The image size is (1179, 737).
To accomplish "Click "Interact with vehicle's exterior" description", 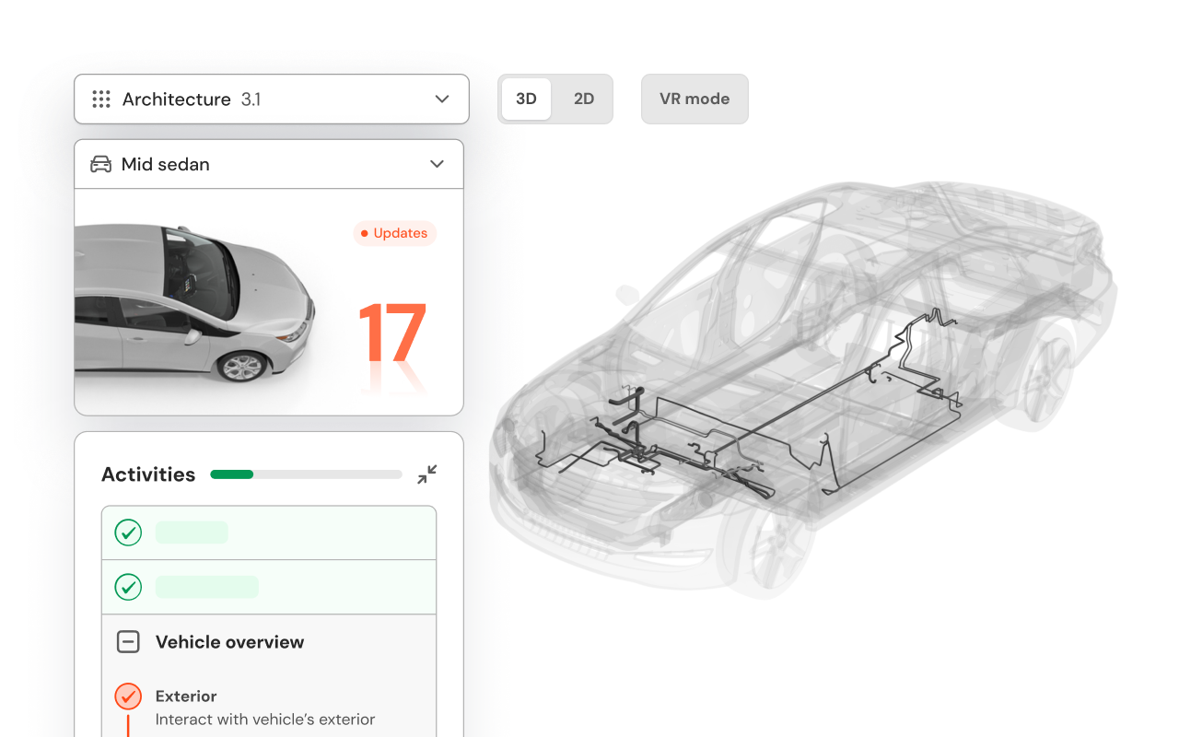I will 265,719.
